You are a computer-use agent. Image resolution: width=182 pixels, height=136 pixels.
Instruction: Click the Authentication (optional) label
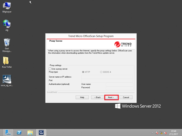click(59, 84)
